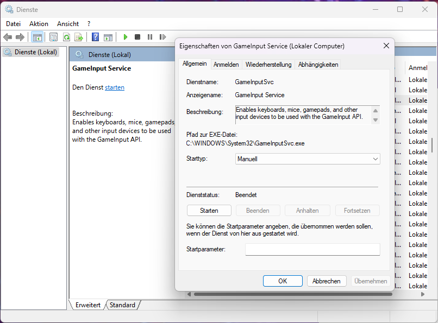Click the Beendet service status text
The height and width of the screenshot is (323, 438).
[x=246, y=195]
